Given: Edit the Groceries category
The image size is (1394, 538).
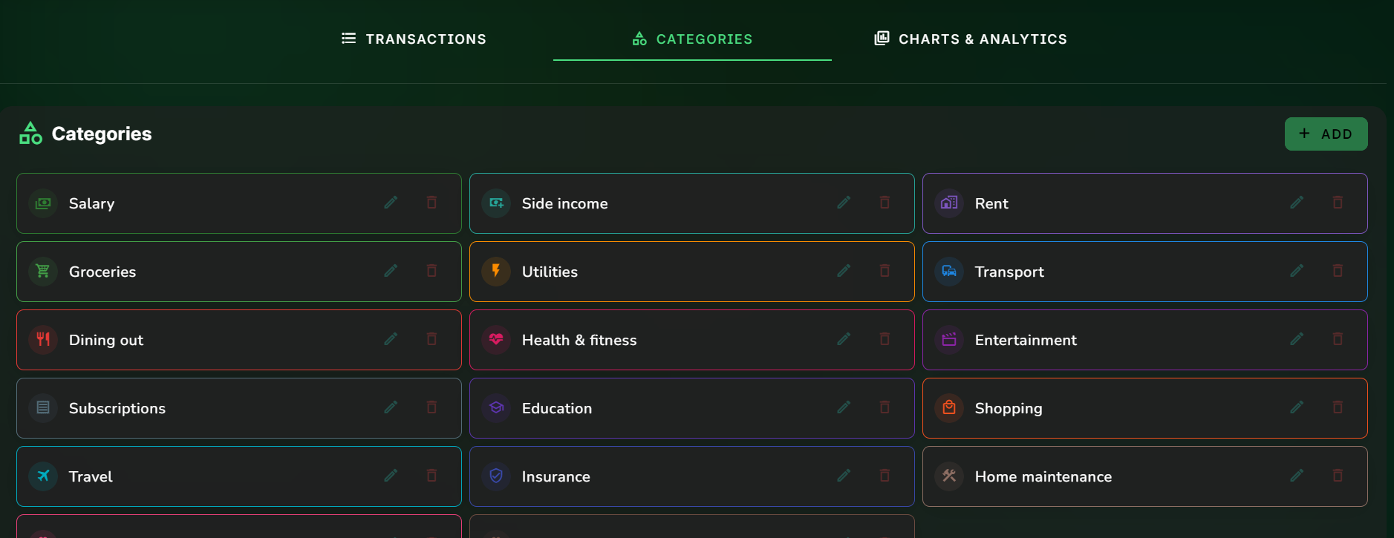Looking at the screenshot, I should click(391, 271).
